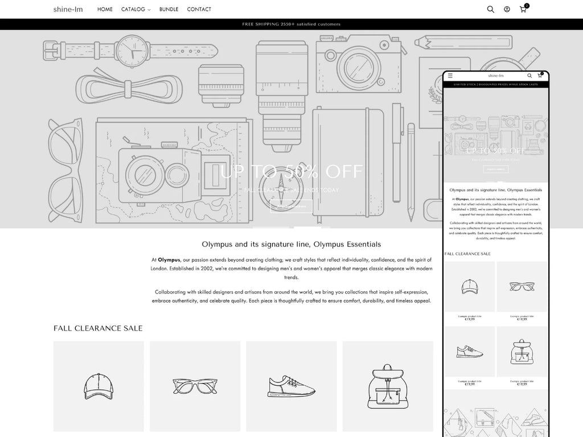Open the CONTACT page from the navigation
The image size is (583, 437).
coord(199,9)
